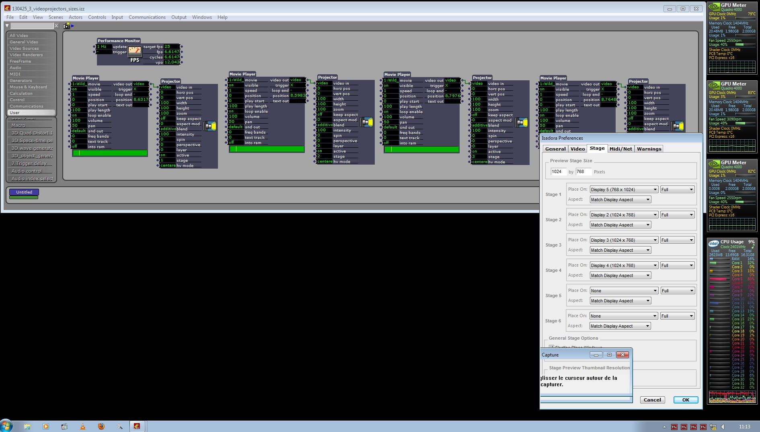Click Cancel in Isadora Preferences

652,400
